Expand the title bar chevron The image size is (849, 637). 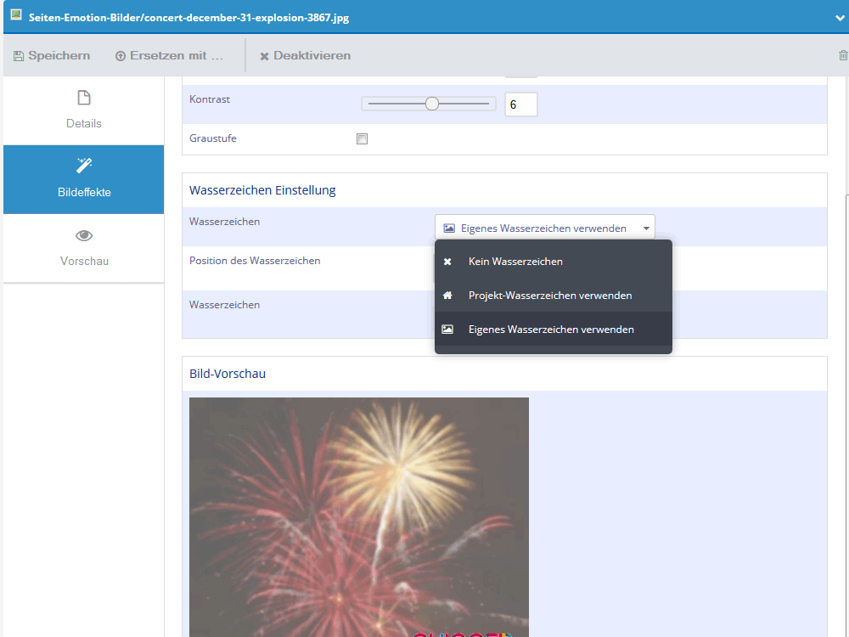[840, 18]
